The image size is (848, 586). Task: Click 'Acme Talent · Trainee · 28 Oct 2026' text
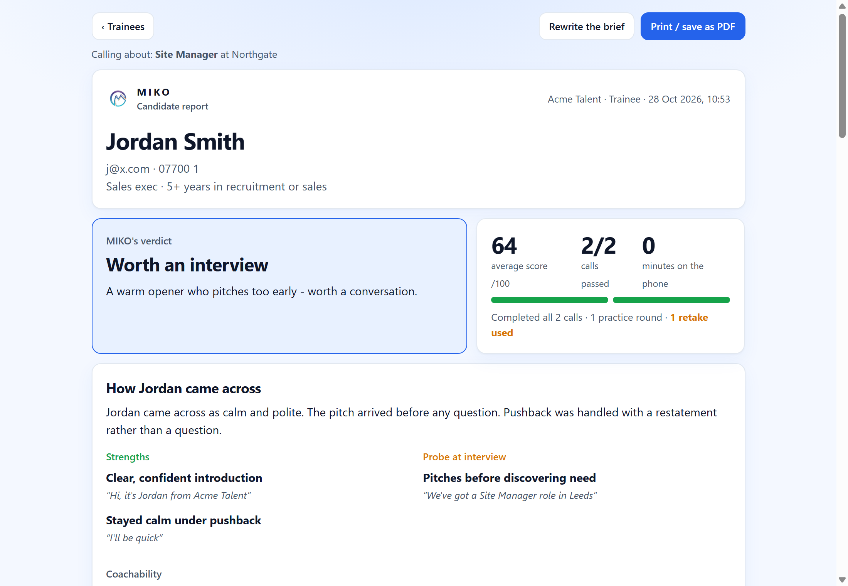click(639, 99)
